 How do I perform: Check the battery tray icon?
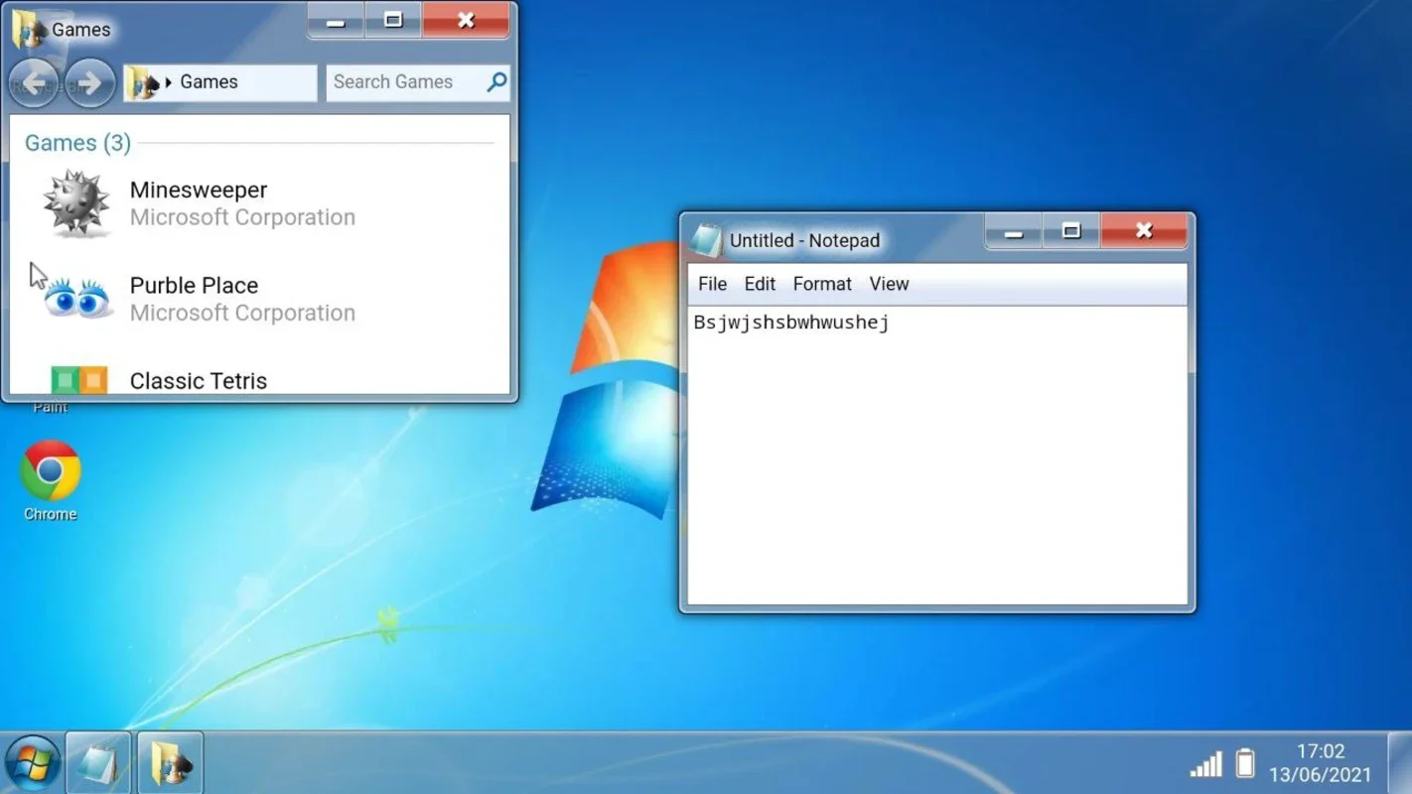(x=1245, y=762)
